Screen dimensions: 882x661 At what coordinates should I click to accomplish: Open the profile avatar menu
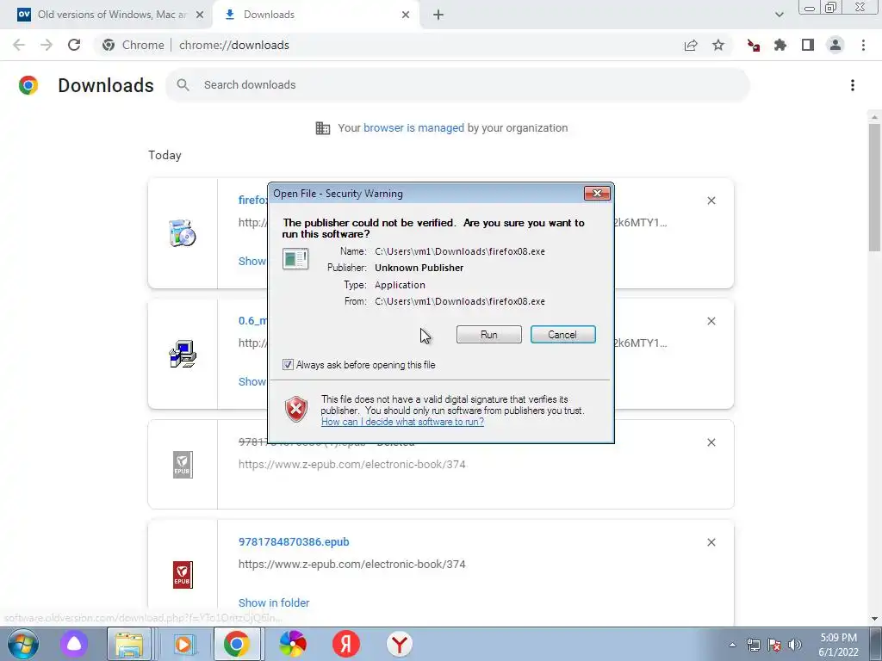click(835, 45)
